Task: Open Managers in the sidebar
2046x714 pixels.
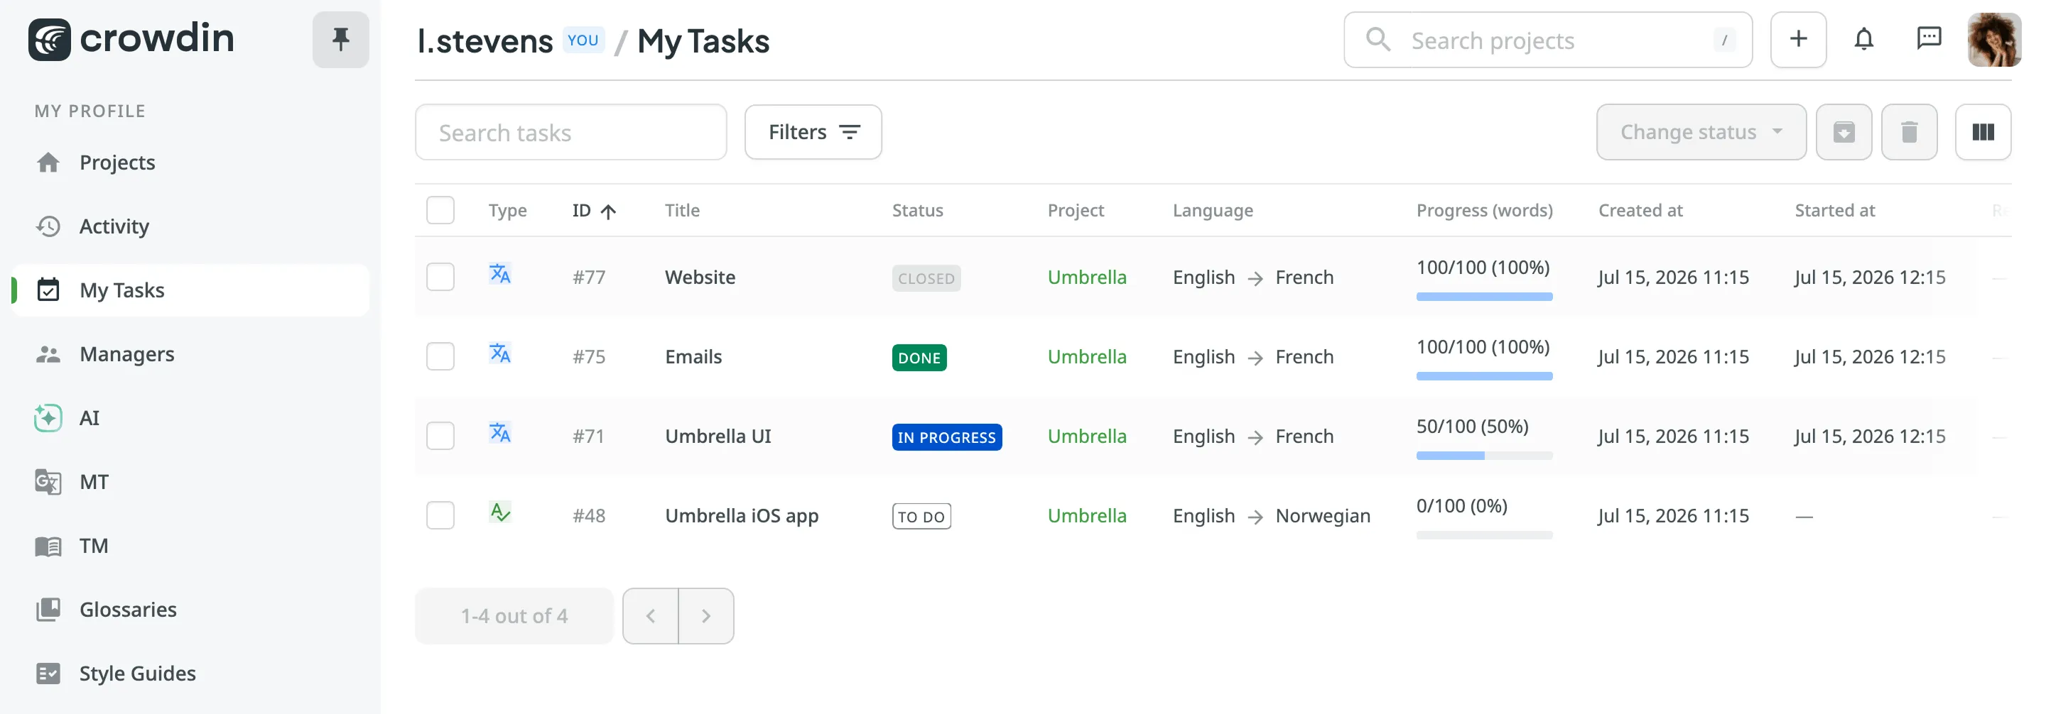Action: point(190,354)
